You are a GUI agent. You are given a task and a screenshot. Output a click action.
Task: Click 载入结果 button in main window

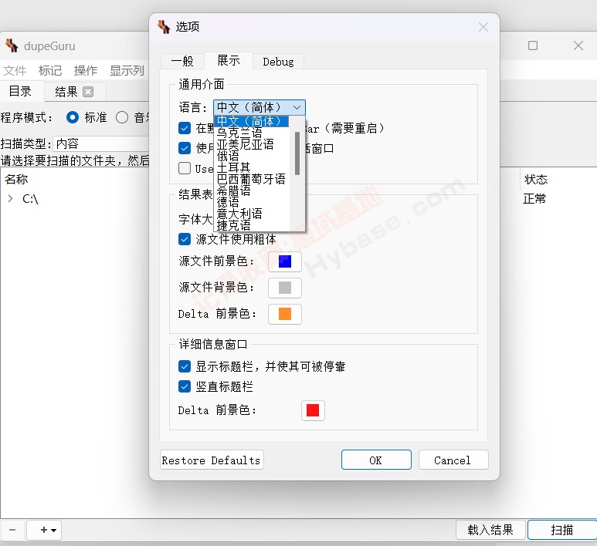coord(490,530)
